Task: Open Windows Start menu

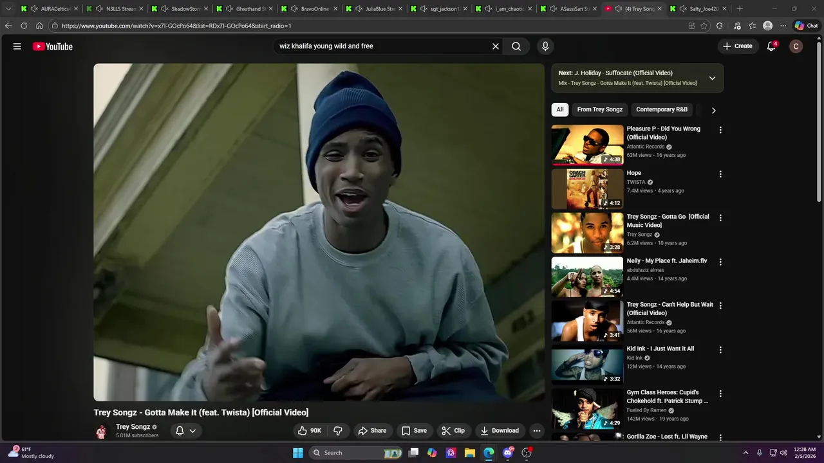Action: [298, 453]
